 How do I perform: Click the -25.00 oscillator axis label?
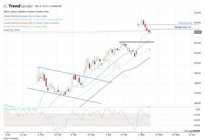coord(197,115)
